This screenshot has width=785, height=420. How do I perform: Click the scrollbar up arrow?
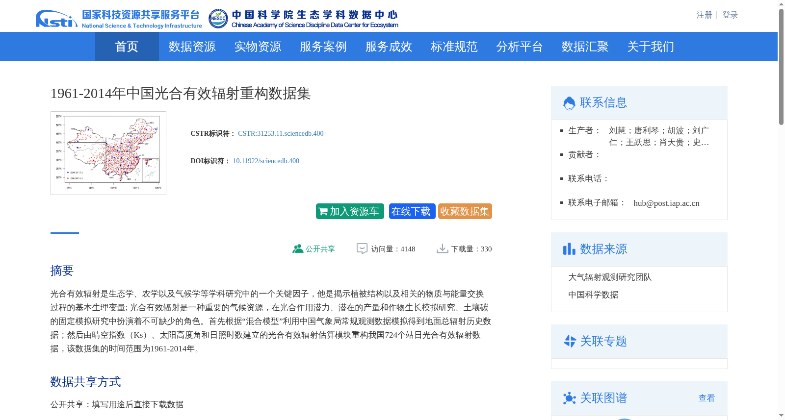pos(781,4)
